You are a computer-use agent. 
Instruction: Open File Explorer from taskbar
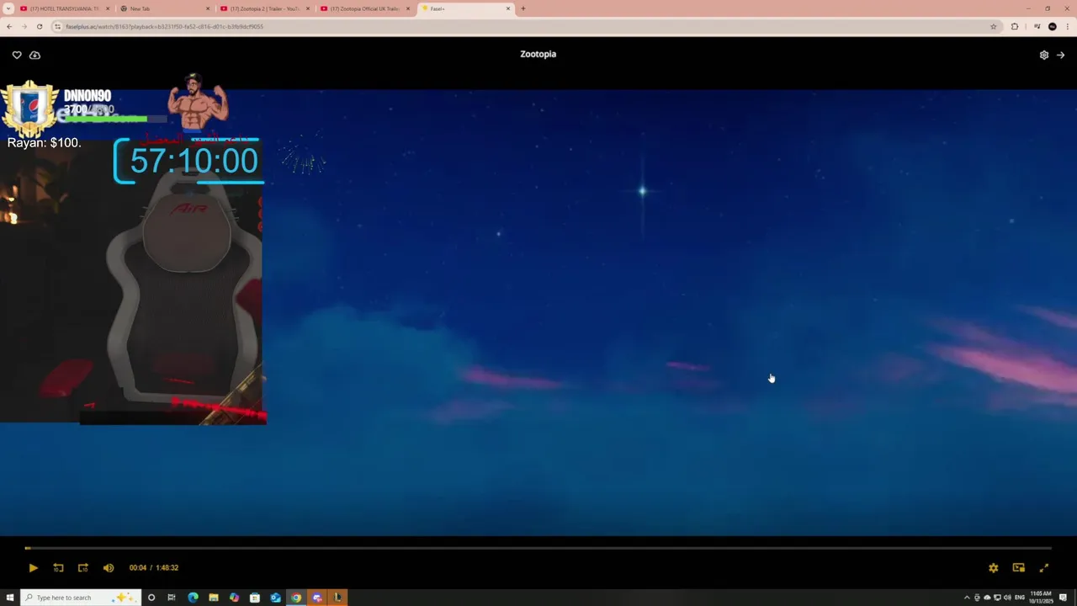[214, 598]
